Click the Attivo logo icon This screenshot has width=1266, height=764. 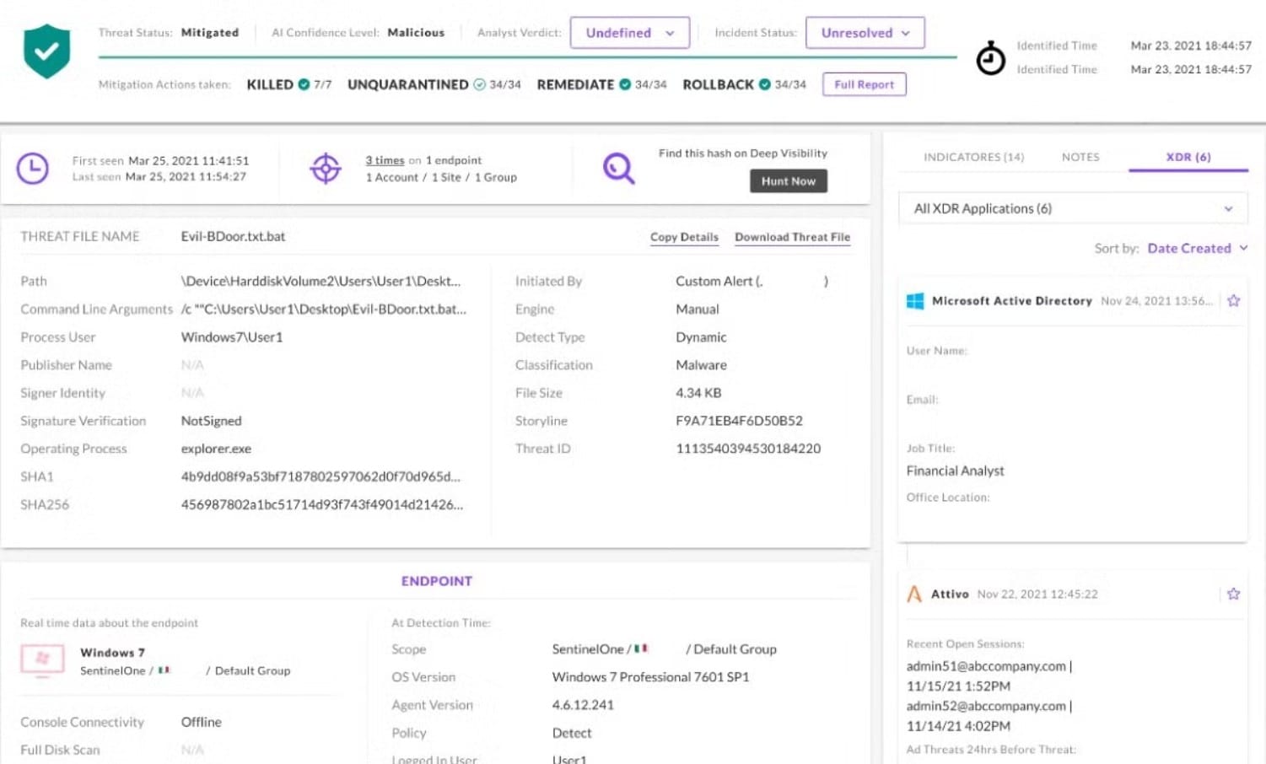pyautogui.click(x=914, y=594)
